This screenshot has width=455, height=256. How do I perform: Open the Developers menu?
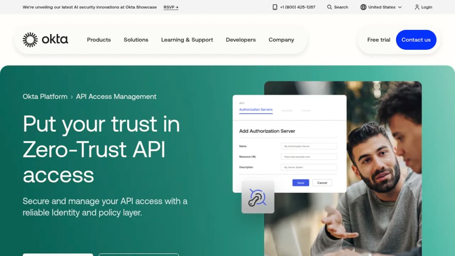241,40
